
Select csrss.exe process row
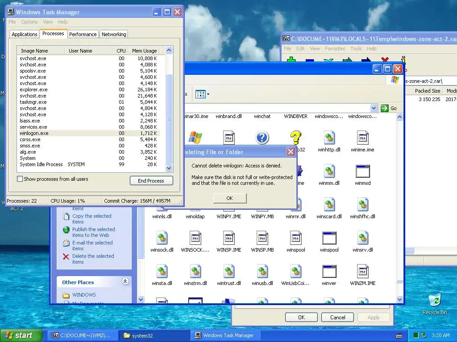pos(89,139)
